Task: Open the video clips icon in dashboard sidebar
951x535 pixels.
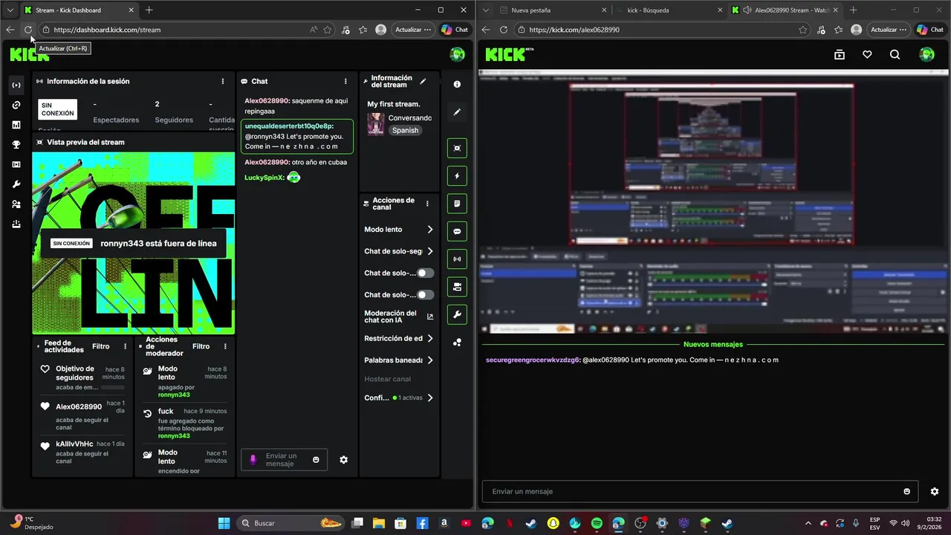Action: [x=16, y=164]
